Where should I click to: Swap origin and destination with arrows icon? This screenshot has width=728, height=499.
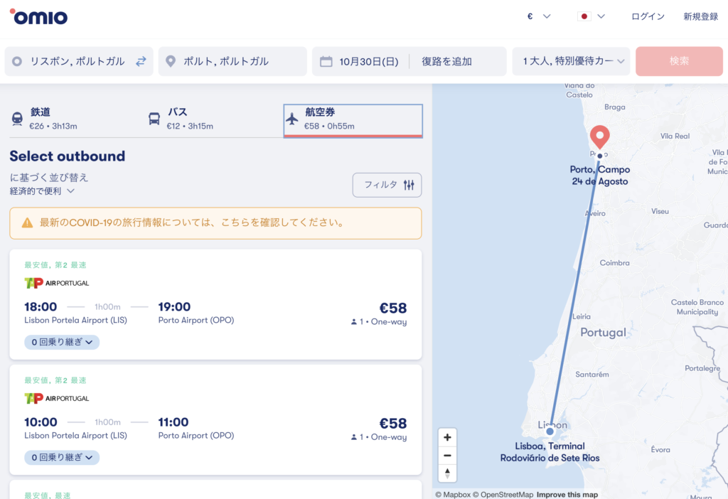point(141,61)
